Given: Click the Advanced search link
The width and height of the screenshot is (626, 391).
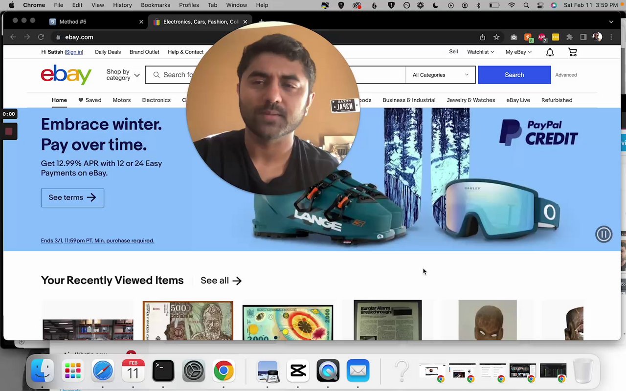Looking at the screenshot, I should coord(566,75).
